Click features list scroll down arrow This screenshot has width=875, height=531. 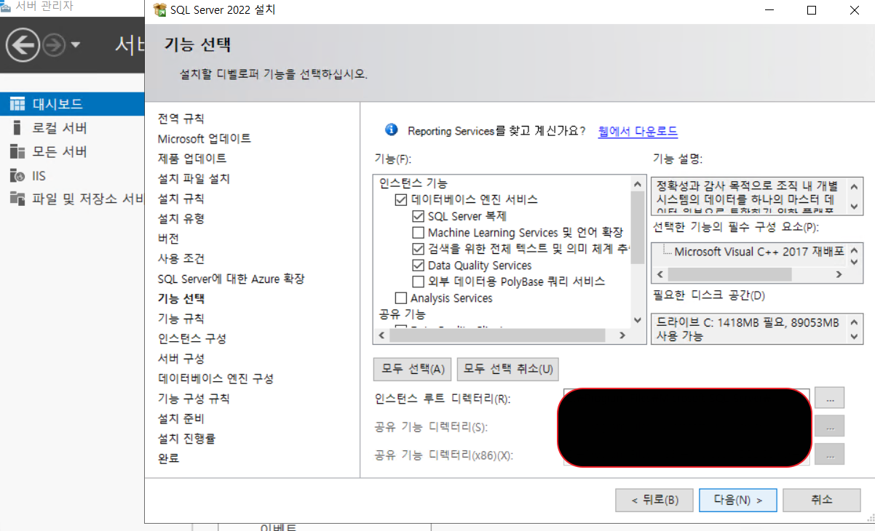pos(638,321)
